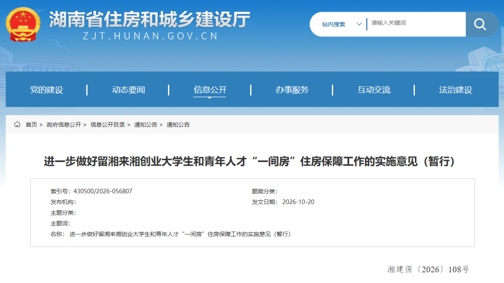504x283 pixels.
Task: Click the 湖南省住房和城乡建设厅 site title
Action: click(149, 20)
